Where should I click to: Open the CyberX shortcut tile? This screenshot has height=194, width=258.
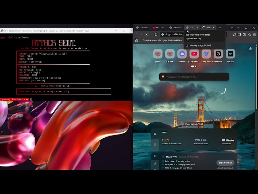170,54
